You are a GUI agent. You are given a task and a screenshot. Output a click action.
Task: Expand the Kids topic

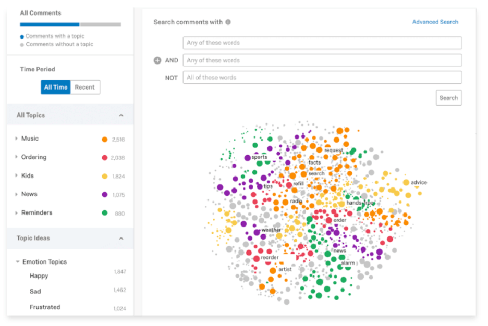[14, 175]
